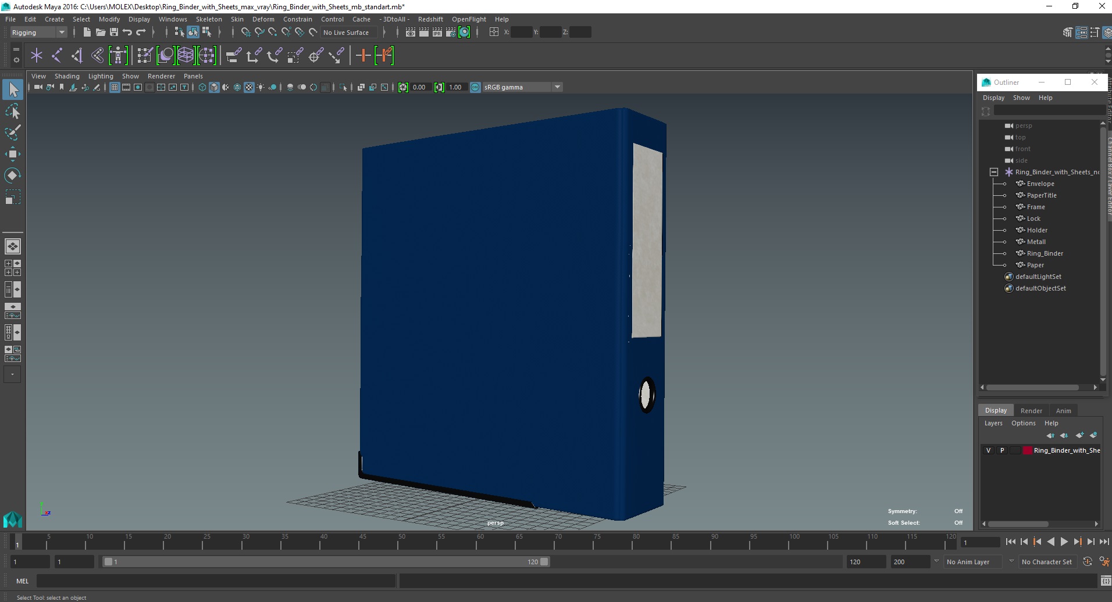This screenshot has height=602, width=1112.
Task: Open the No Character Set dropdown
Action: click(1049, 562)
